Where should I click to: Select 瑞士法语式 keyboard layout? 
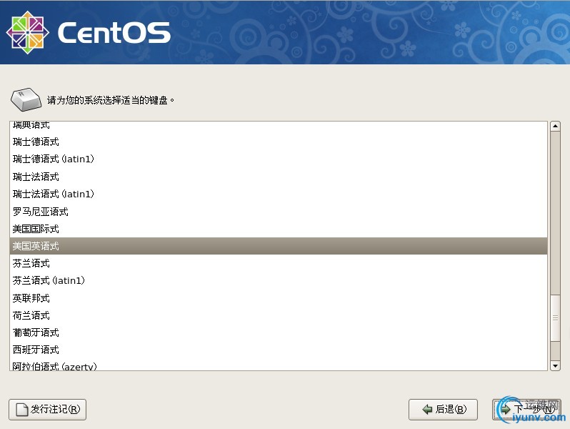pyautogui.click(x=36, y=177)
